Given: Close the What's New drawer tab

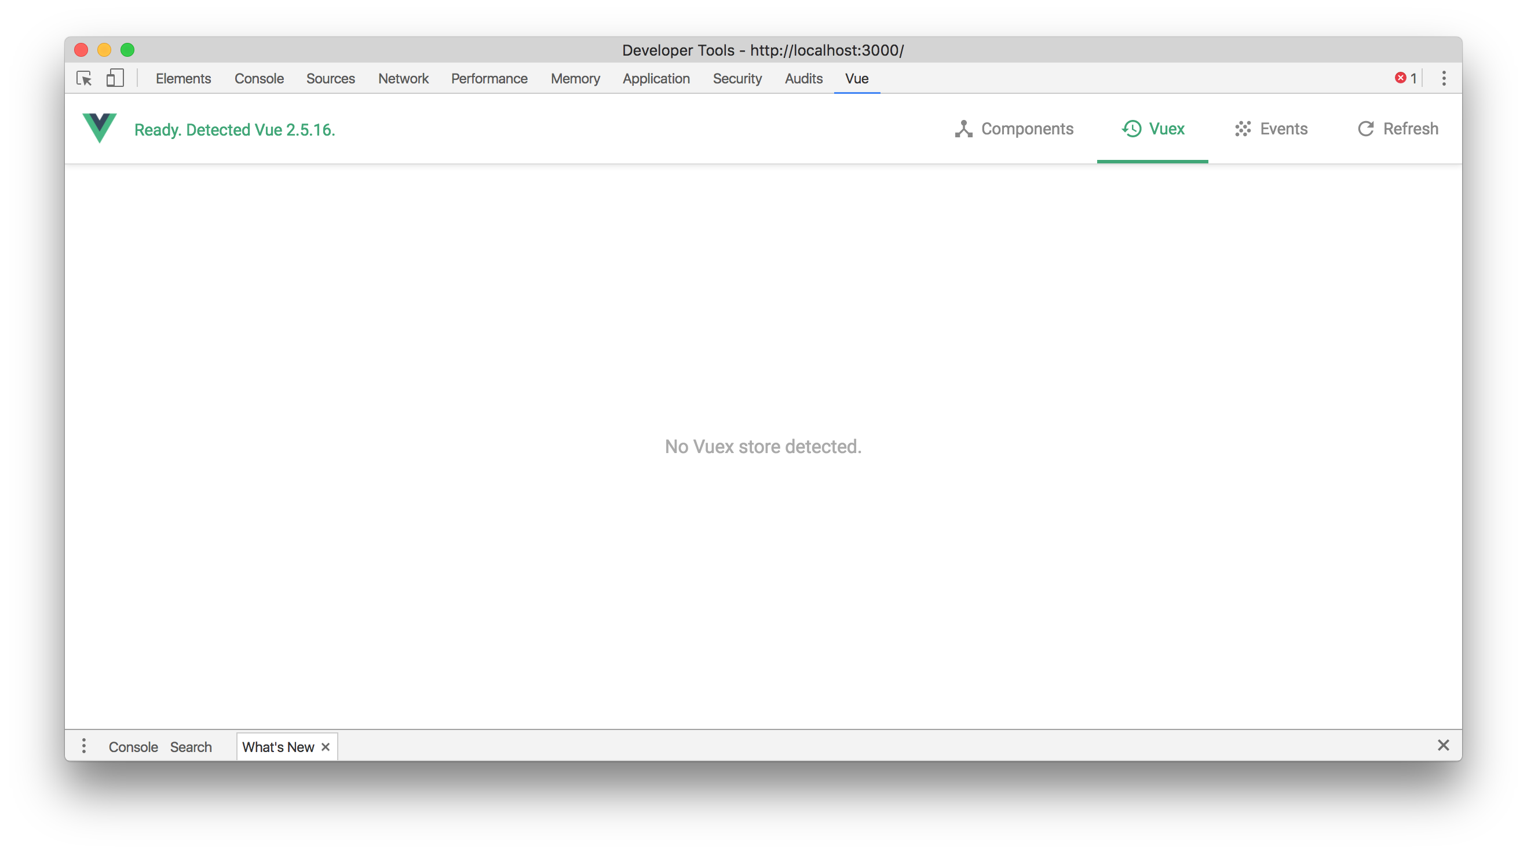Looking at the screenshot, I should (x=326, y=747).
